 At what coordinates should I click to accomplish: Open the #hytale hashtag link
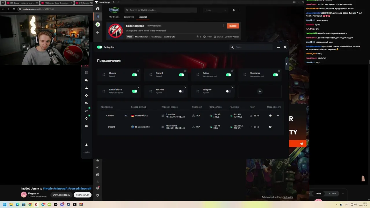coord(48,188)
